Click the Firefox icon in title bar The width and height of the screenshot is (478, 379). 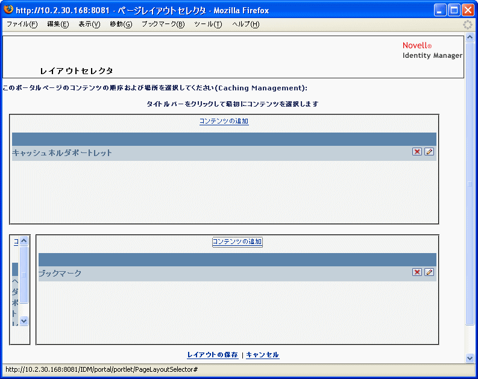click(8, 10)
